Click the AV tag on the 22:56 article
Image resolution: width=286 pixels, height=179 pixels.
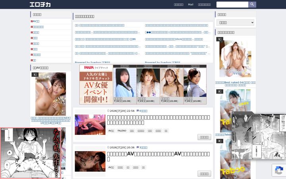(x=111, y=131)
